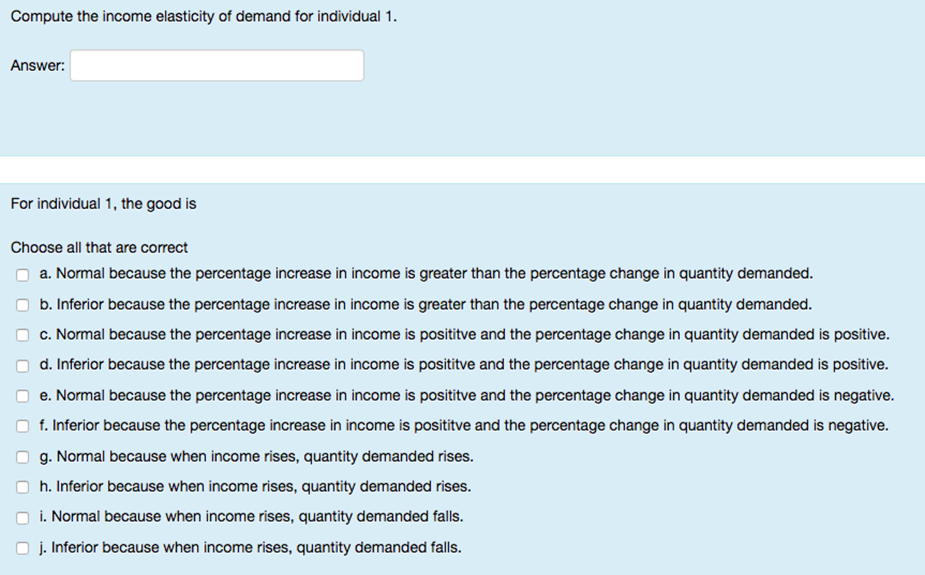This screenshot has height=575, width=925.
Task: Click the text 'Choose all that are correct'
Action: 99,247
